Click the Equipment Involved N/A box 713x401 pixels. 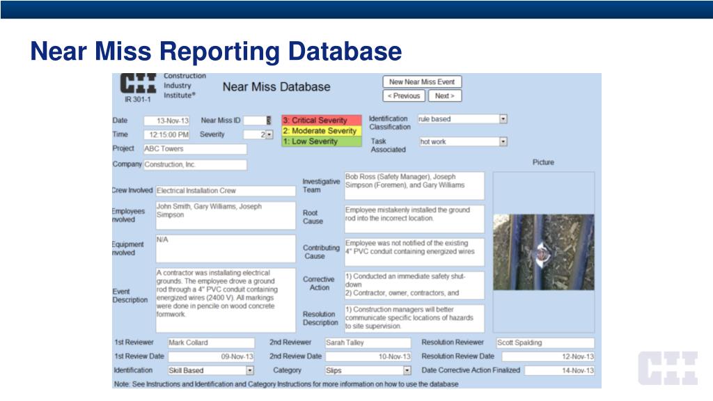click(226, 249)
